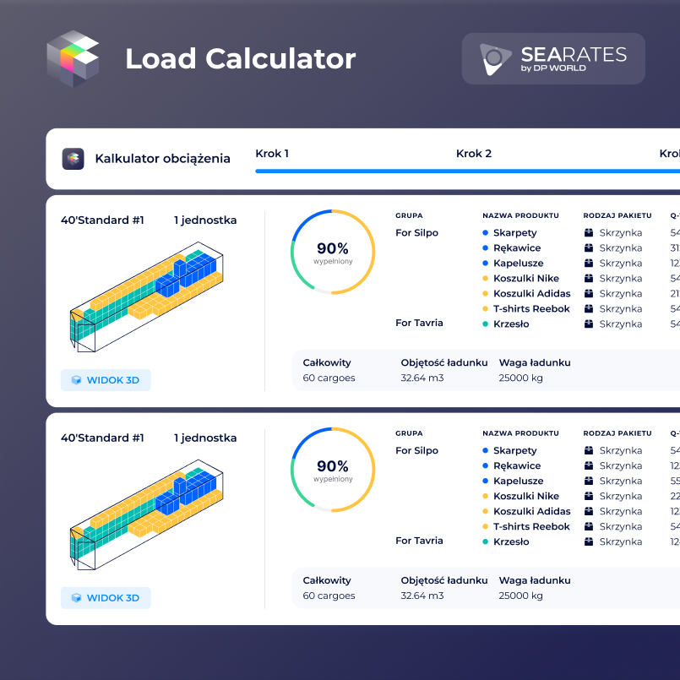Viewport: 680px width, 680px height.
Task: Click the second card's 90% fill ring
Action: 333,470
